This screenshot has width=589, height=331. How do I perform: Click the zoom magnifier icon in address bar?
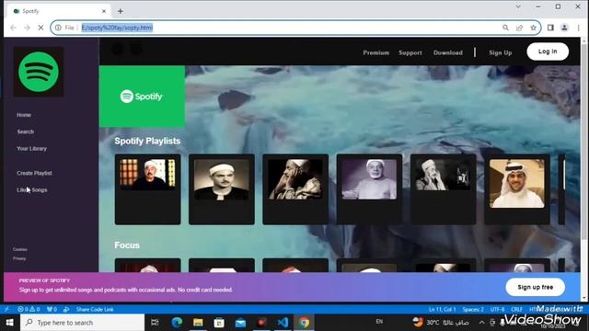(x=505, y=28)
